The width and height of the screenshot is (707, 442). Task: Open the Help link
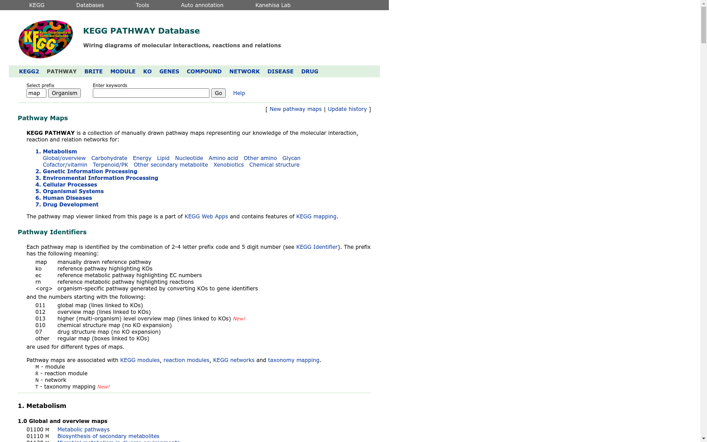pos(239,93)
